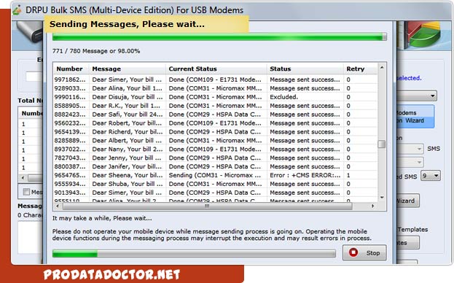Sort by Retry column header
The height and width of the screenshot is (283, 454).
(361, 69)
